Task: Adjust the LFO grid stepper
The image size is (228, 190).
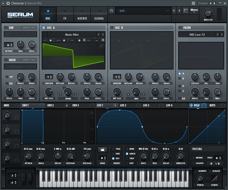Action: click(x=102, y=158)
